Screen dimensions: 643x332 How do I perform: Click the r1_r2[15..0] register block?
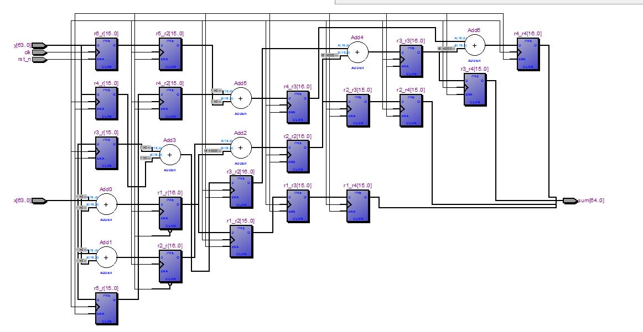[x=241, y=241]
